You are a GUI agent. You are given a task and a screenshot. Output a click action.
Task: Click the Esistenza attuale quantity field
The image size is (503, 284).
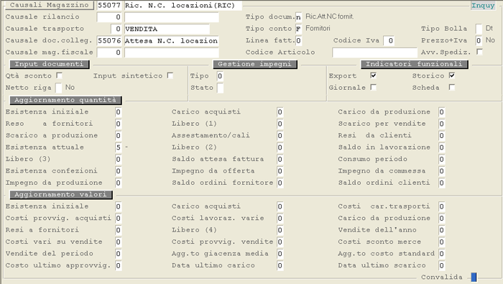coord(119,147)
